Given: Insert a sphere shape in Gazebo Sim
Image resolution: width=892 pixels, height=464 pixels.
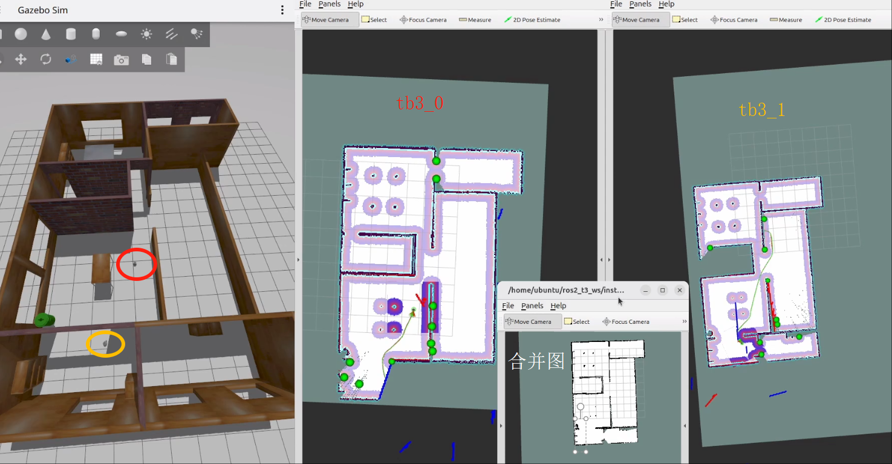Looking at the screenshot, I should click(x=21, y=34).
